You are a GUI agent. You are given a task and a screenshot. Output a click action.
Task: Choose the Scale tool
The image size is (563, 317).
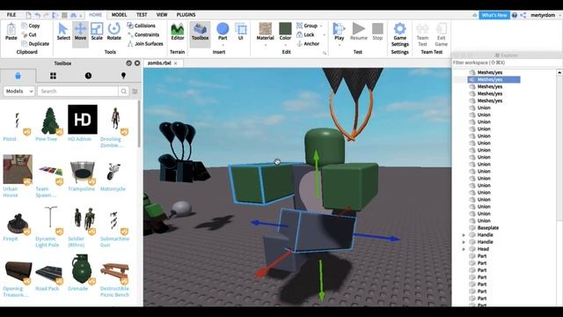pos(97,32)
